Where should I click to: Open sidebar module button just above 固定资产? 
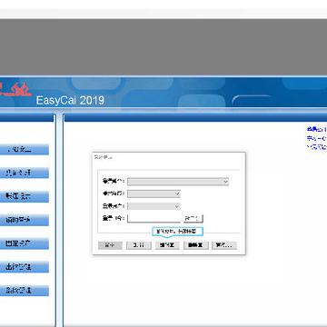point(25,220)
